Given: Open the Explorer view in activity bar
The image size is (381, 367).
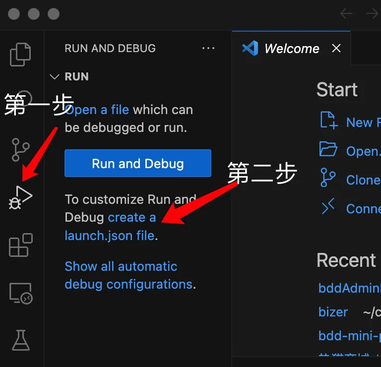Looking at the screenshot, I should [x=21, y=54].
